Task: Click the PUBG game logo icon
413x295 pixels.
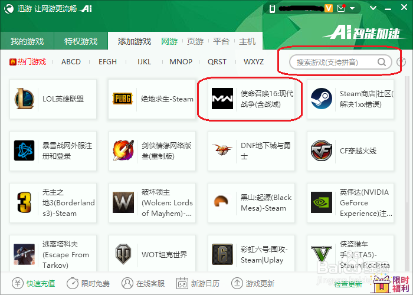Action: coord(123,99)
